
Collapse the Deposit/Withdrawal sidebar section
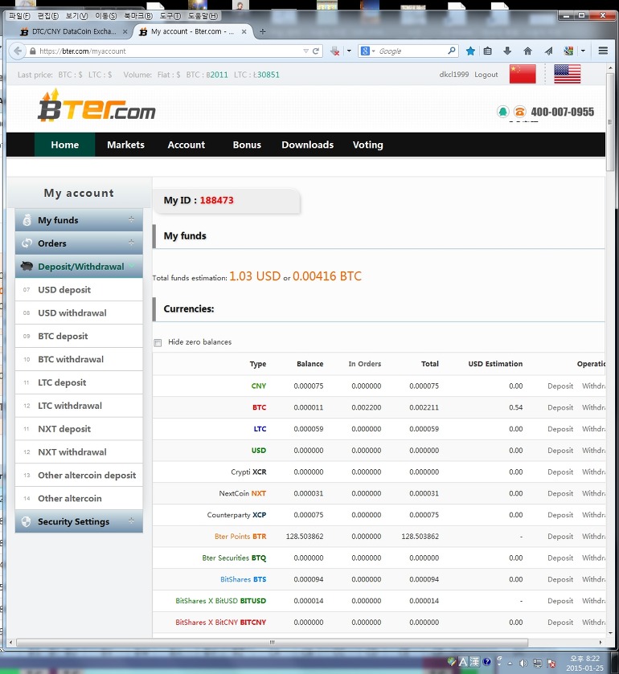coord(131,266)
